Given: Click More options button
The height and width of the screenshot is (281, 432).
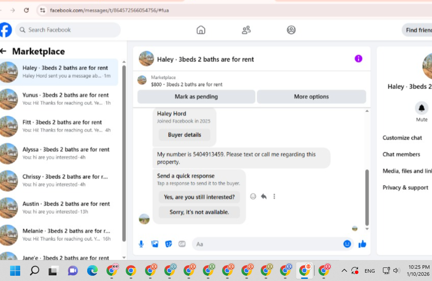Looking at the screenshot, I should pyautogui.click(x=312, y=97).
